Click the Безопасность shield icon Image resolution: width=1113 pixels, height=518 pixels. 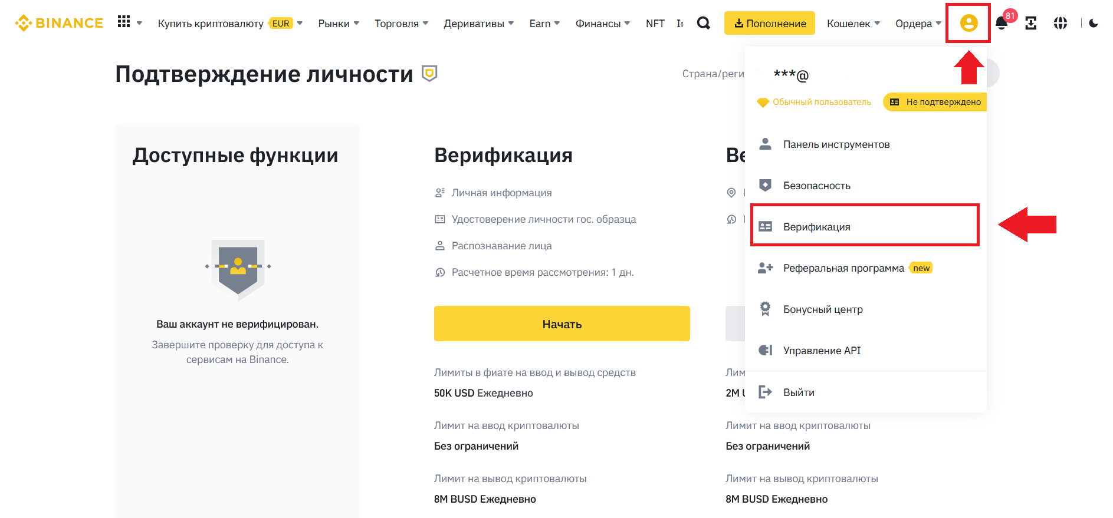[765, 185]
